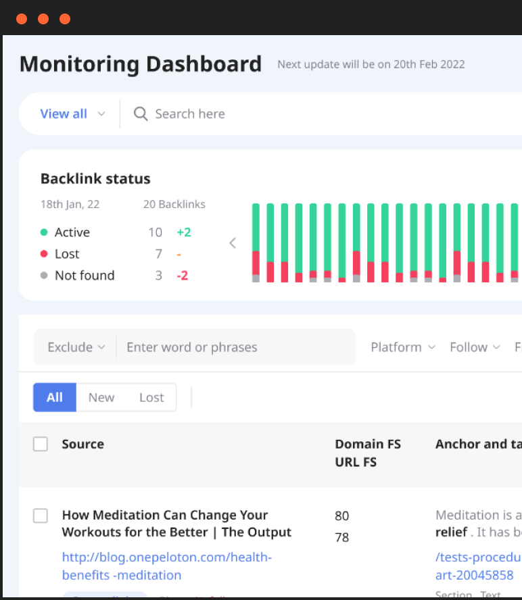
Task: Switch to the New tab
Action: 101,397
